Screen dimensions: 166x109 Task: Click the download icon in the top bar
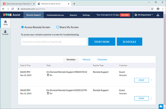click(158, 15)
